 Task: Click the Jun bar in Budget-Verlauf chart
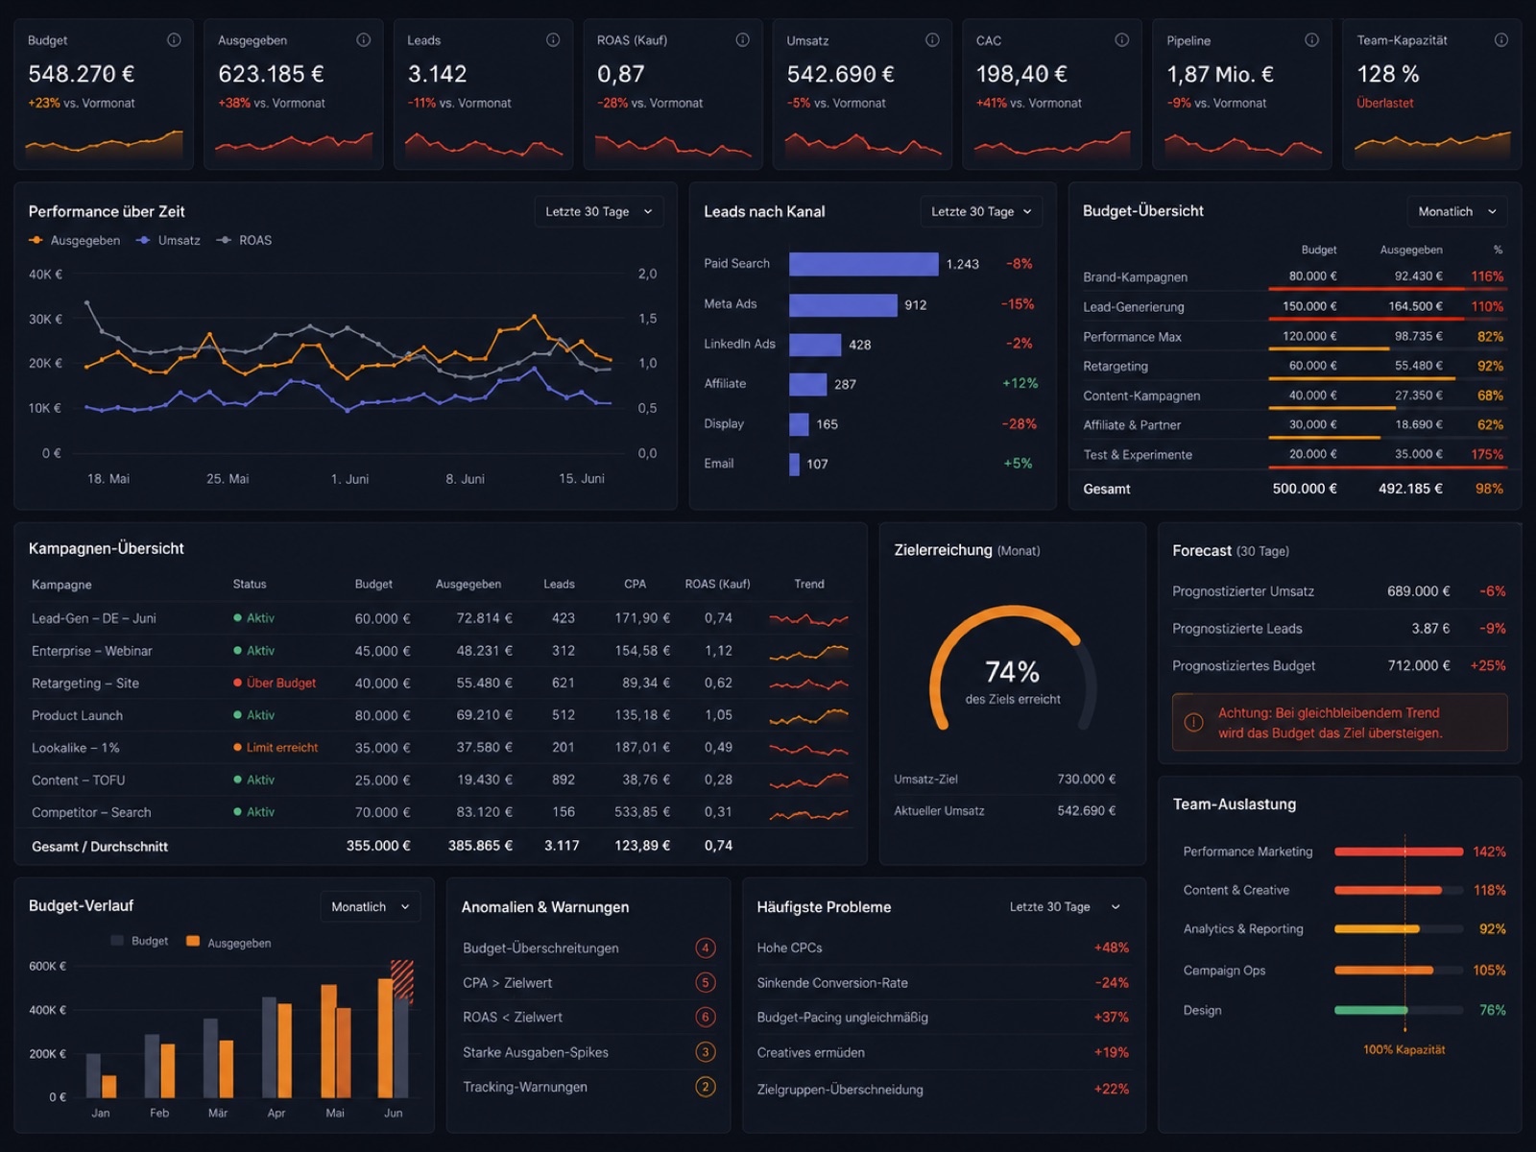point(395,1029)
